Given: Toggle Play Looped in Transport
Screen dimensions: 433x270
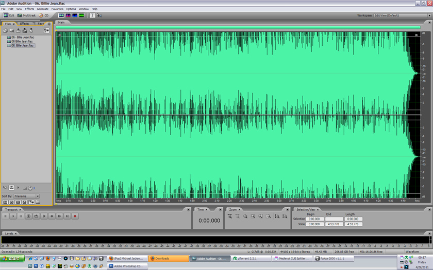Looking at the screenshot, I should [x=36, y=217].
